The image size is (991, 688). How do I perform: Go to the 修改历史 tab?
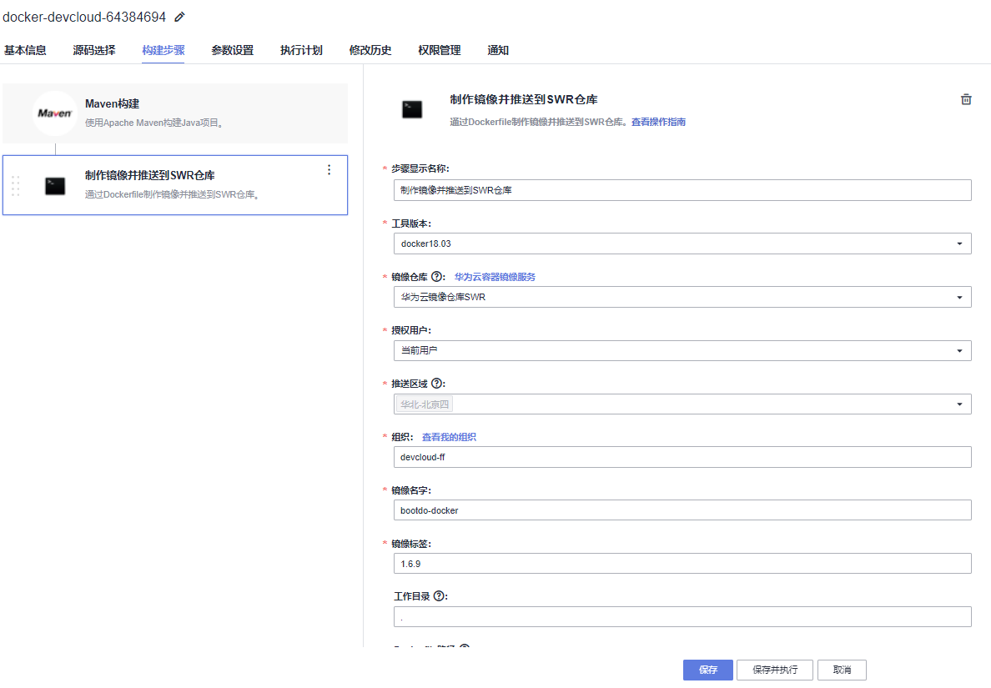point(370,51)
